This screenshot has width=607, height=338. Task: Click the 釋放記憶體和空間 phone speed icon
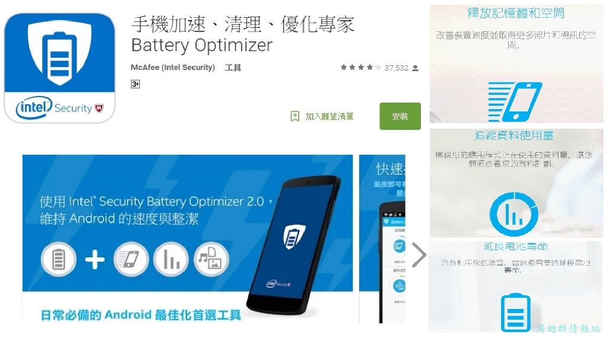515,102
